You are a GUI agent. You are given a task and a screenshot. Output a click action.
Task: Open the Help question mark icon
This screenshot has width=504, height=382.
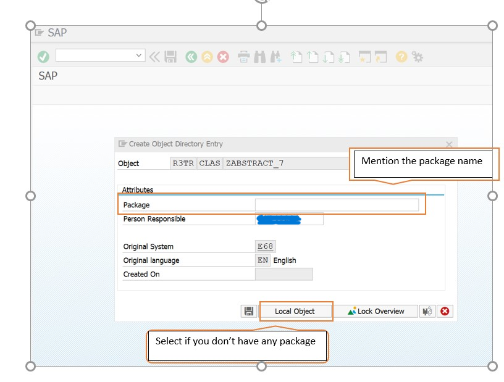[x=401, y=57]
